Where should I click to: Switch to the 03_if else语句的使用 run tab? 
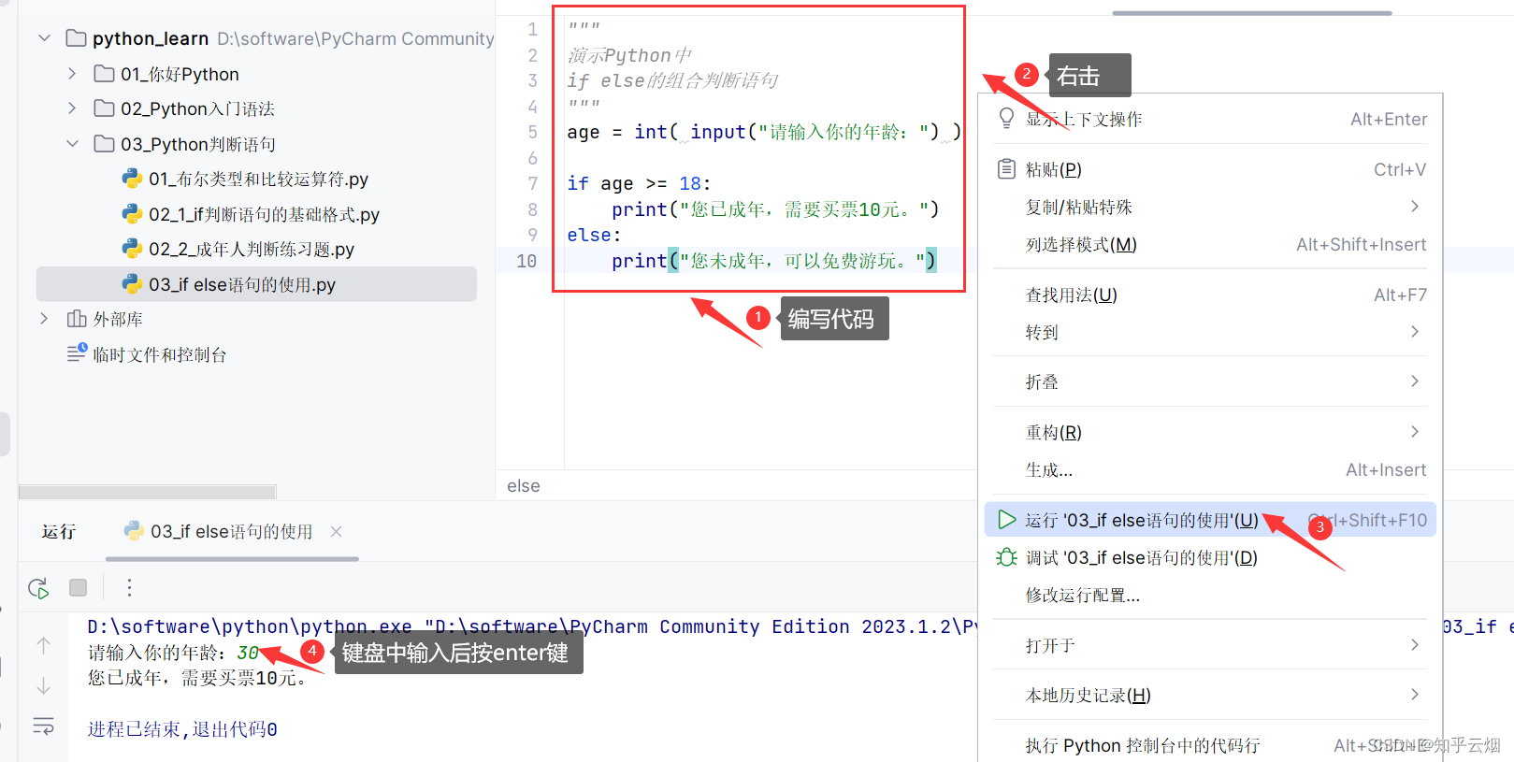(231, 531)
